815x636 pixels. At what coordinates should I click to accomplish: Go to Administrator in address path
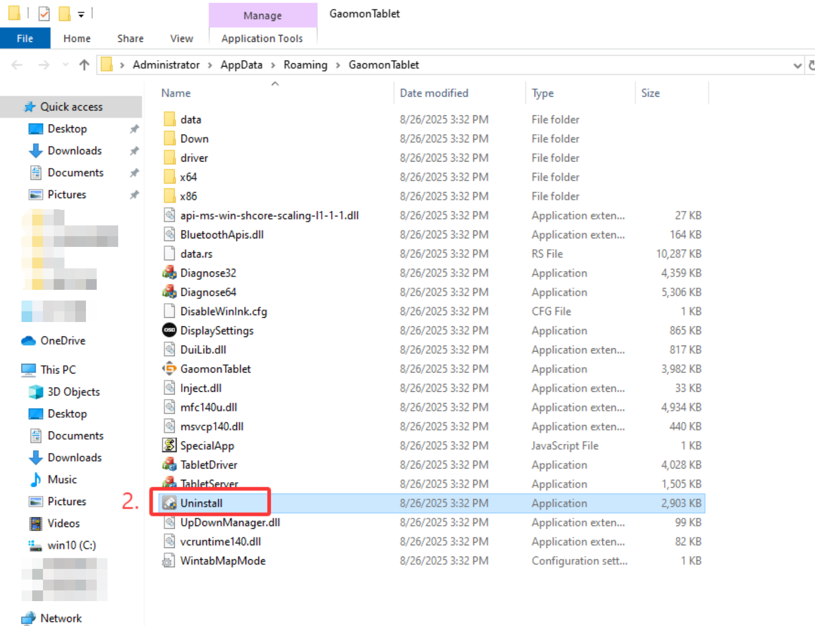point(166,65)
